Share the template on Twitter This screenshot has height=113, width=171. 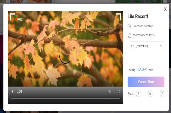(x=150, y=94)
